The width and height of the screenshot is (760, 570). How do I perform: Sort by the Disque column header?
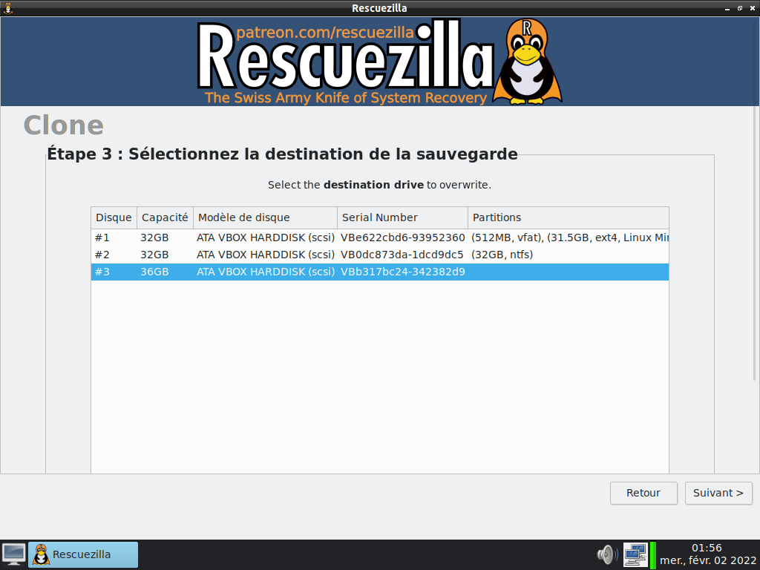(114, 217)
